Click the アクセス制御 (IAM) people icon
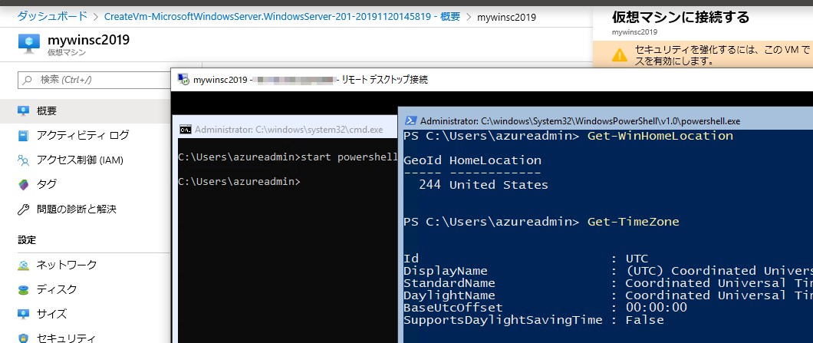 point(23,160)
